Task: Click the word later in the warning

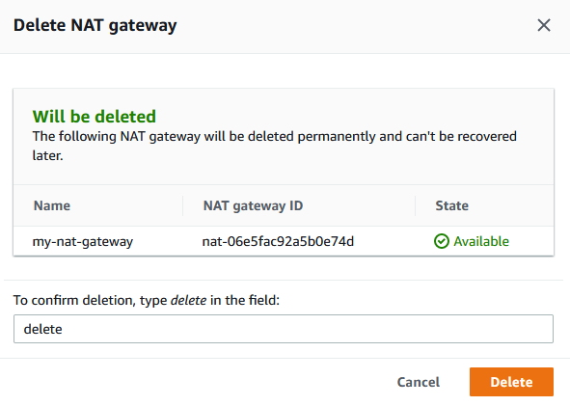Action: tap(47, 155)
